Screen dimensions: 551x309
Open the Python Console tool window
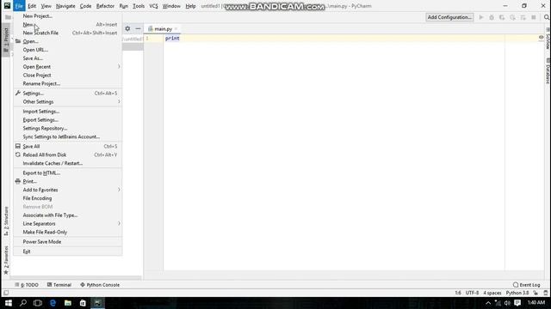(100, 285)
